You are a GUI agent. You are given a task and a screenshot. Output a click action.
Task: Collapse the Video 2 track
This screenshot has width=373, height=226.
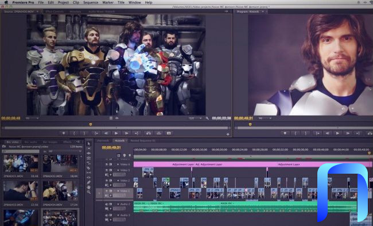point(118,181)
